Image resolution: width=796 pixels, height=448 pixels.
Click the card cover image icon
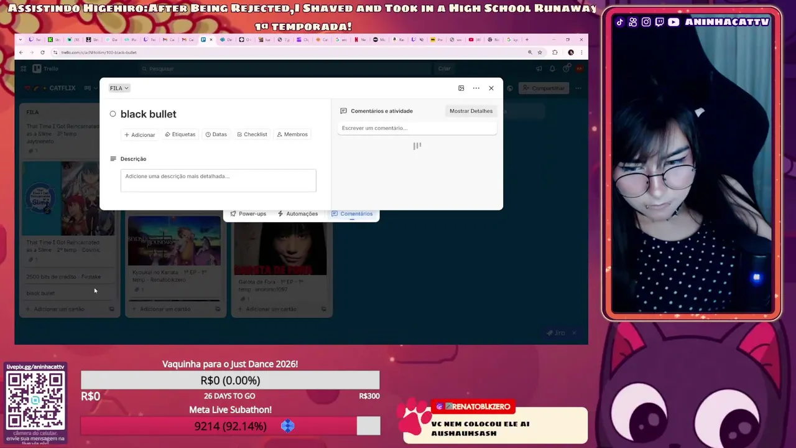(x=461, y=88)
